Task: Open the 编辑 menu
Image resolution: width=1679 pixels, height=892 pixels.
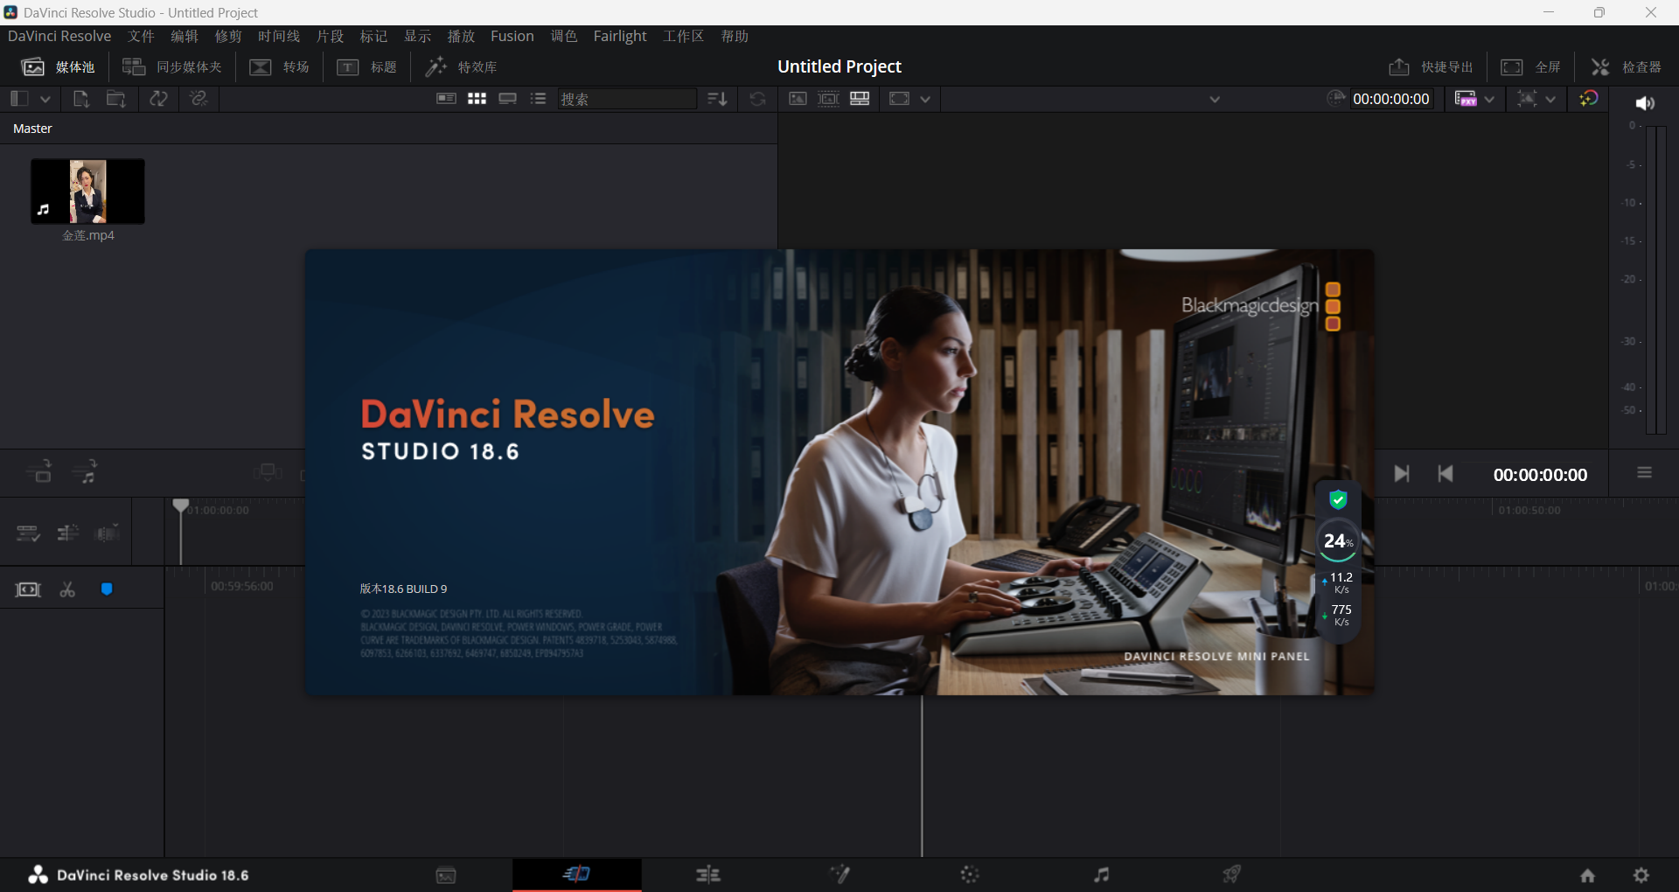Action: point(185,36)
